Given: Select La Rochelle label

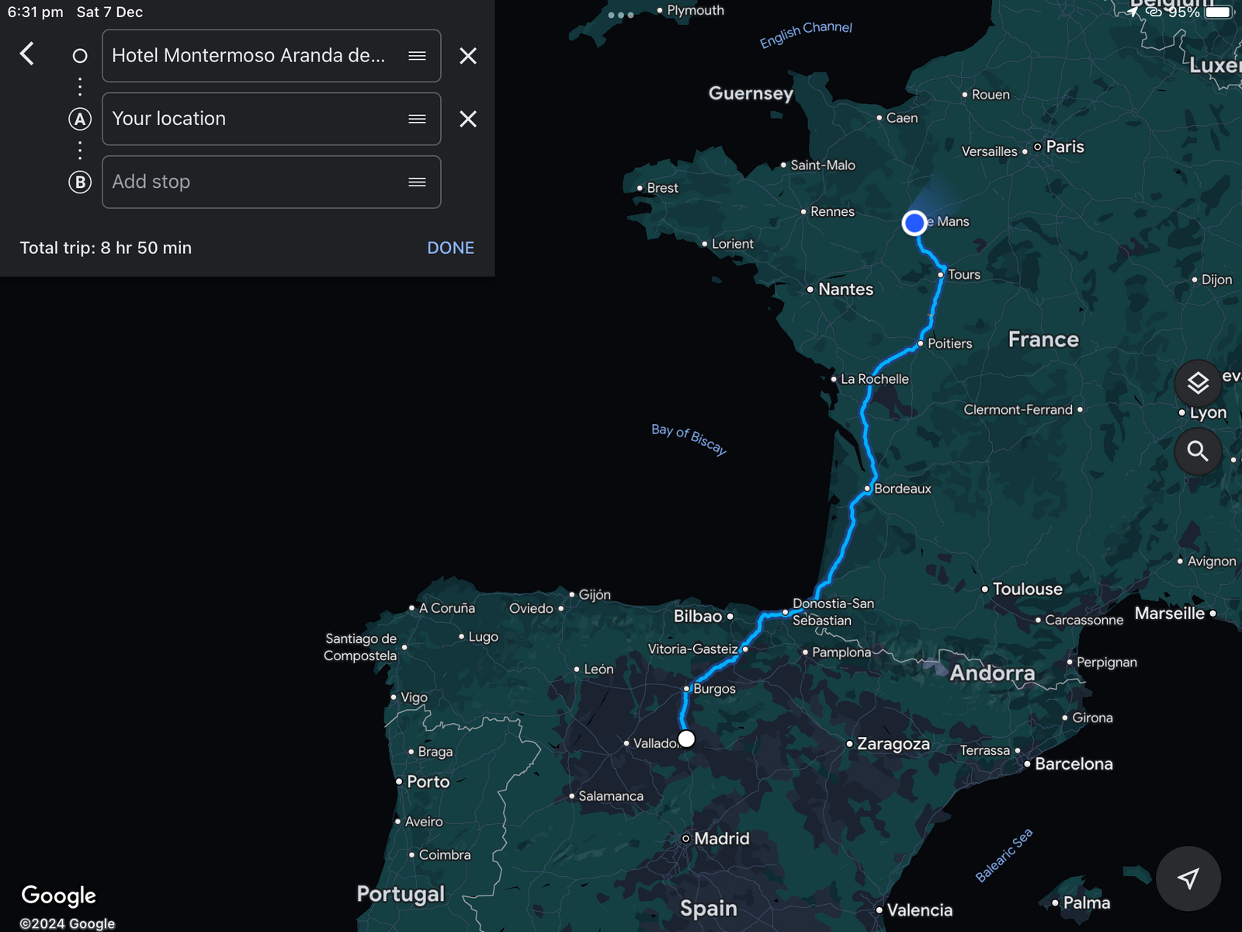Looking at the screenshot, I should (875, 379).
